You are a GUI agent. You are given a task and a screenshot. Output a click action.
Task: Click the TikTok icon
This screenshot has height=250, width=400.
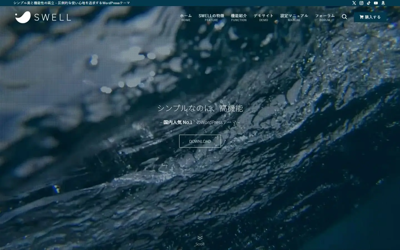369,3
